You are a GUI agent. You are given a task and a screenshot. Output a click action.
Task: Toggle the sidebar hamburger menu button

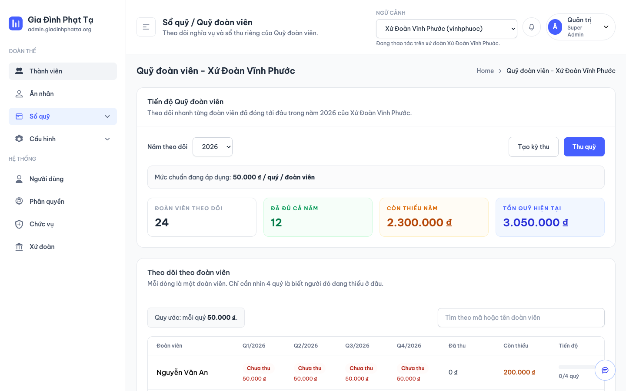[146, 27]
